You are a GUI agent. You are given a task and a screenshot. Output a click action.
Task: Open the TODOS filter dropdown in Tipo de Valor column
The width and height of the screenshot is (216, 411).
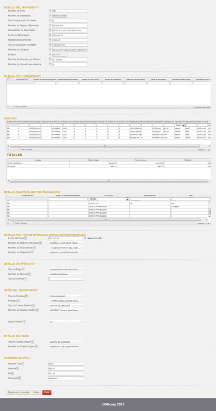tap(109, 199)
